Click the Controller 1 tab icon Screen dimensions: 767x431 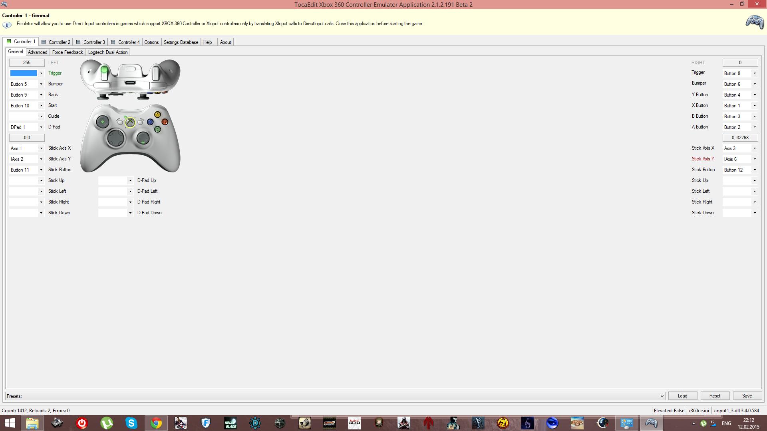tap(10, 42)
